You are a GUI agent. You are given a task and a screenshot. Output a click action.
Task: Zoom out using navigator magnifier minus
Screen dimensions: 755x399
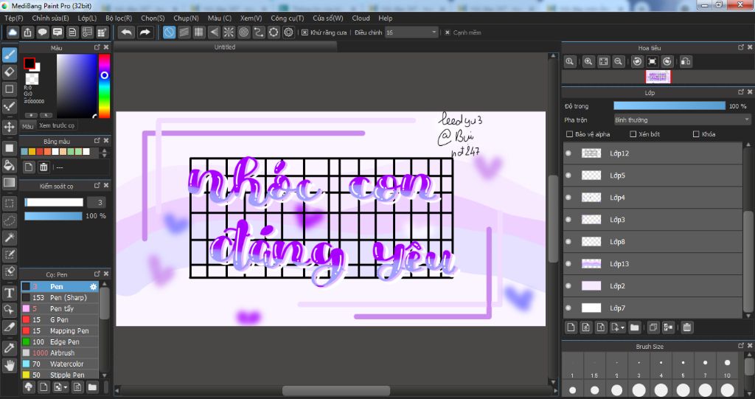619,61
